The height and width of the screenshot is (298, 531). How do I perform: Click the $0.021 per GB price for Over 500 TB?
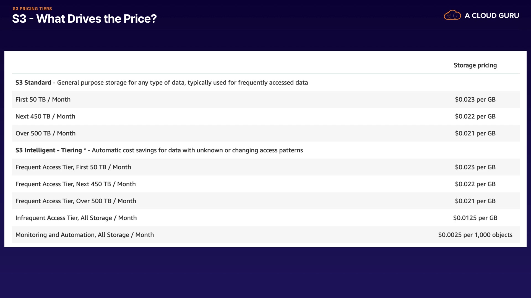point(475,133)
